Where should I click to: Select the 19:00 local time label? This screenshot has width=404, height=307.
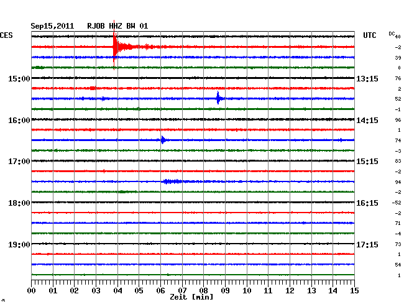pos(19,244)
